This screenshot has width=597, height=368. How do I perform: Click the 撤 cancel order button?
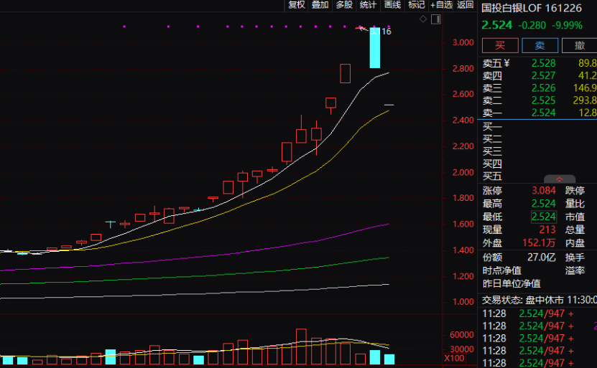[580, 46]
